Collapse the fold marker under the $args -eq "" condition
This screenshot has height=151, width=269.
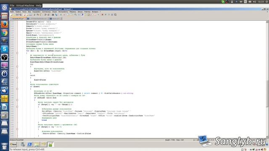click(17, 107)
